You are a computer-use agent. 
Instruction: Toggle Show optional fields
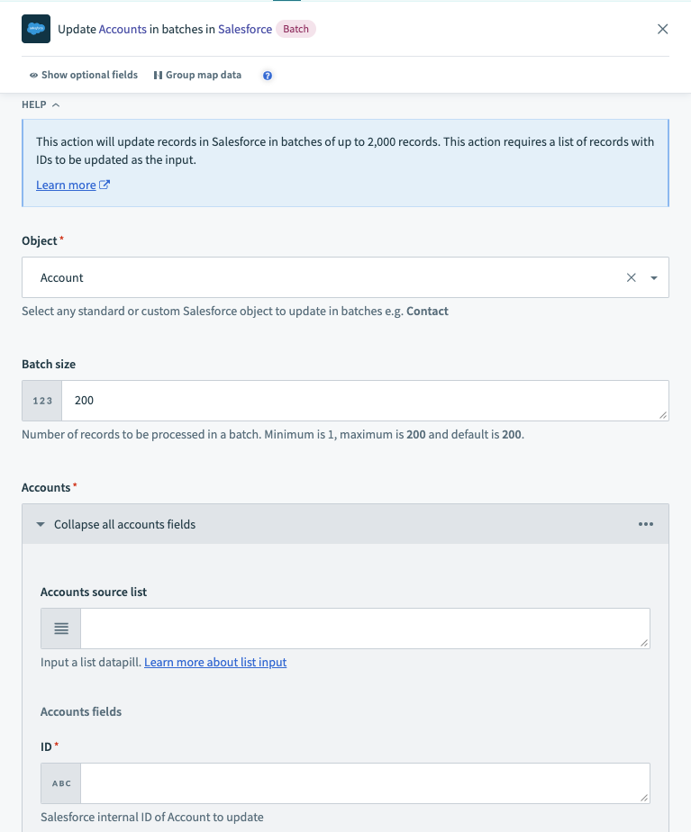click(x=83, y=76)
